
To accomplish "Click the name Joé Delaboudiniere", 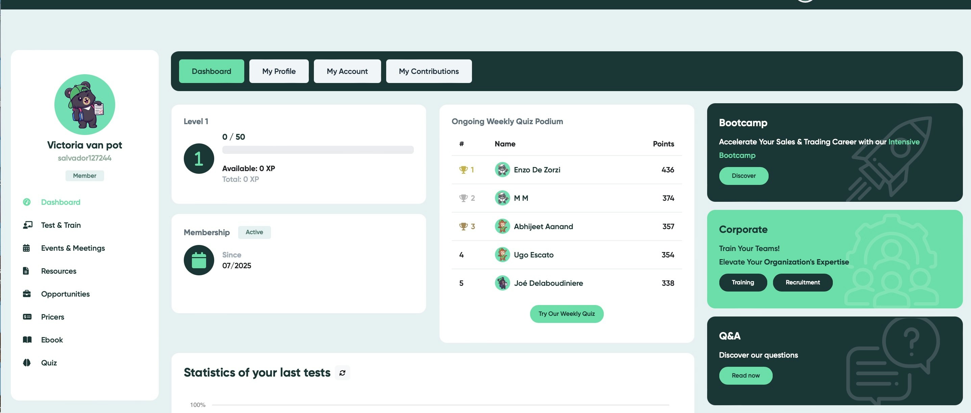I will [548, 283].
